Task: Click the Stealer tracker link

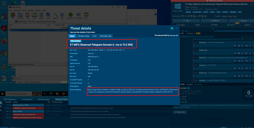Action: pos(224,16)
